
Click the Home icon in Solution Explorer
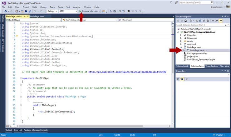[186, 21]
